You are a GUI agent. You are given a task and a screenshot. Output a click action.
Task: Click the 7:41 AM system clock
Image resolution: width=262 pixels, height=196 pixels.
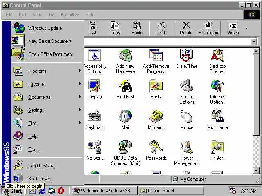pyautogui.click(x=248, y=191)
